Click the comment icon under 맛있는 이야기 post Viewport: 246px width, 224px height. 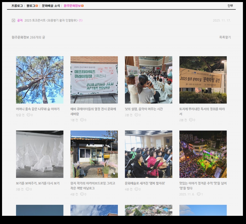(x=199, y=194)
